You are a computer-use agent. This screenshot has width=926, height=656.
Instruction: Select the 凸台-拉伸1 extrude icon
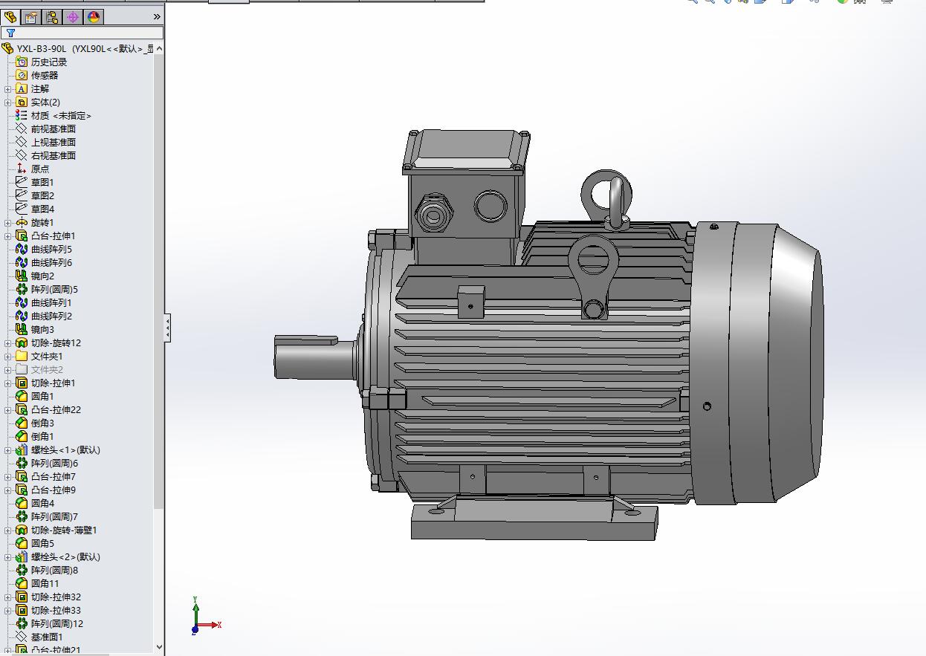pyautogui.click(x=22, y=236)
